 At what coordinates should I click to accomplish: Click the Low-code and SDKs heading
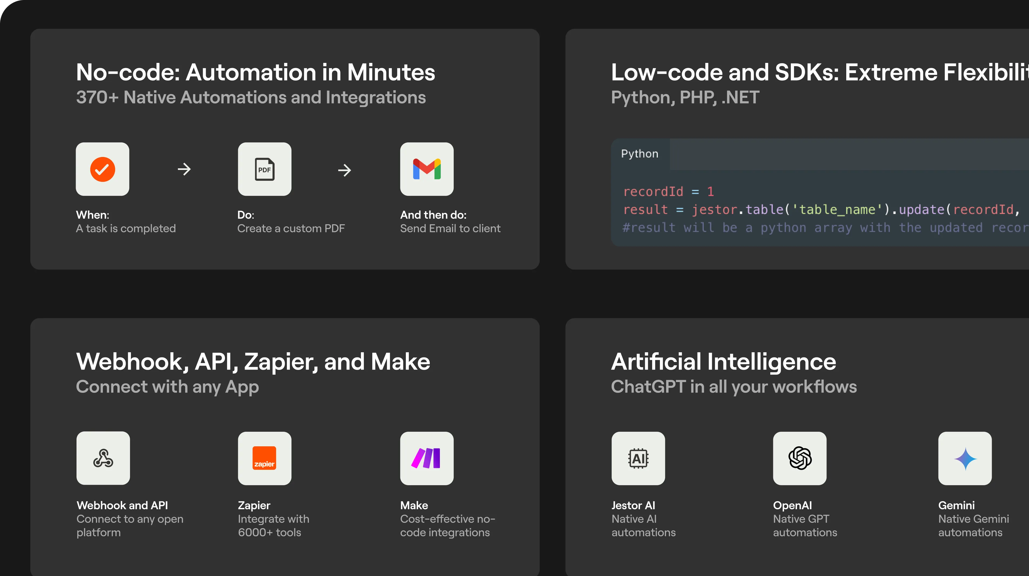coord(819,72)
